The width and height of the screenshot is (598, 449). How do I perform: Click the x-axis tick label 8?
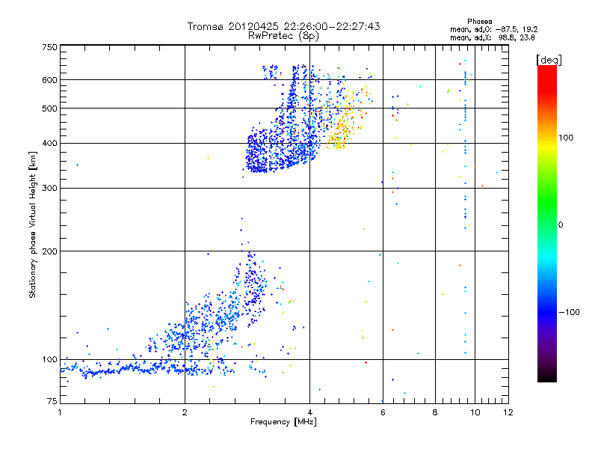coord(435,412)
